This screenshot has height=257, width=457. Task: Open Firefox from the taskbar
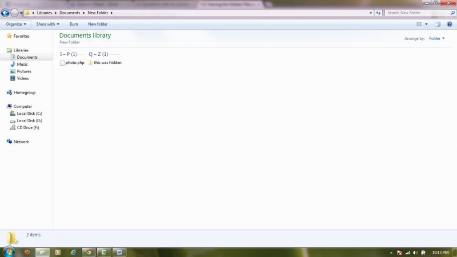26,252
